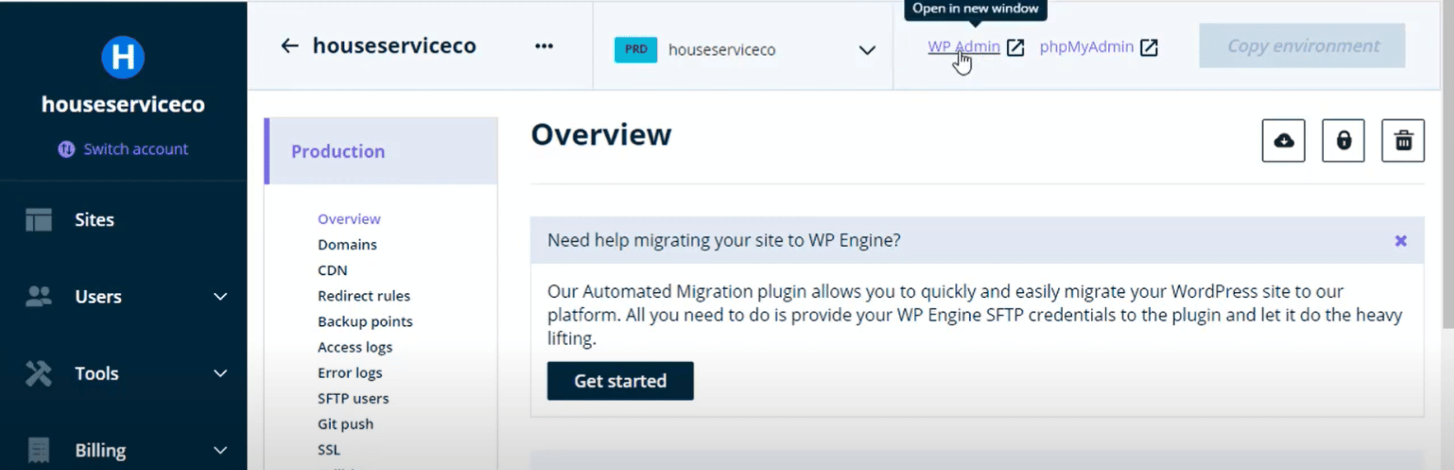Open SSL settings page

329,449
